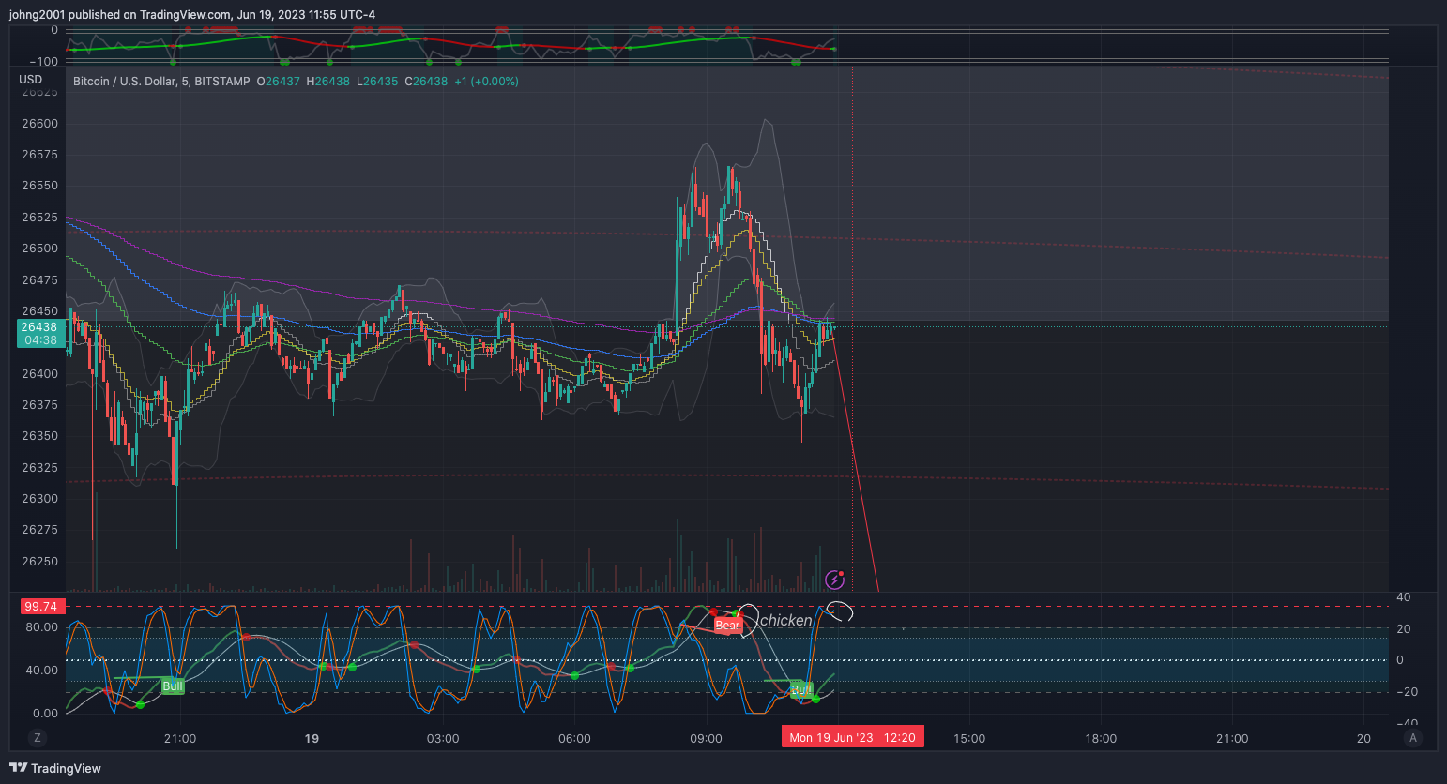Click the 80.00 oscillator scale label
Screen dimensions: 1447x784
tap(41, 627)
